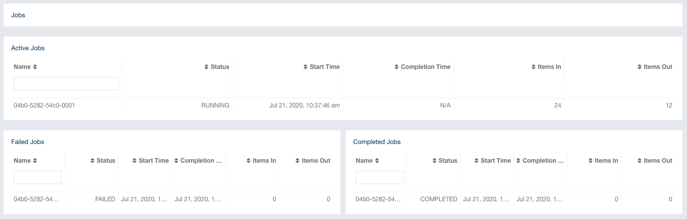Viewport: 687px width, 219px height.
Task: Sort Completed Jobs by Items In icon
Action: [x=590, y=161]
